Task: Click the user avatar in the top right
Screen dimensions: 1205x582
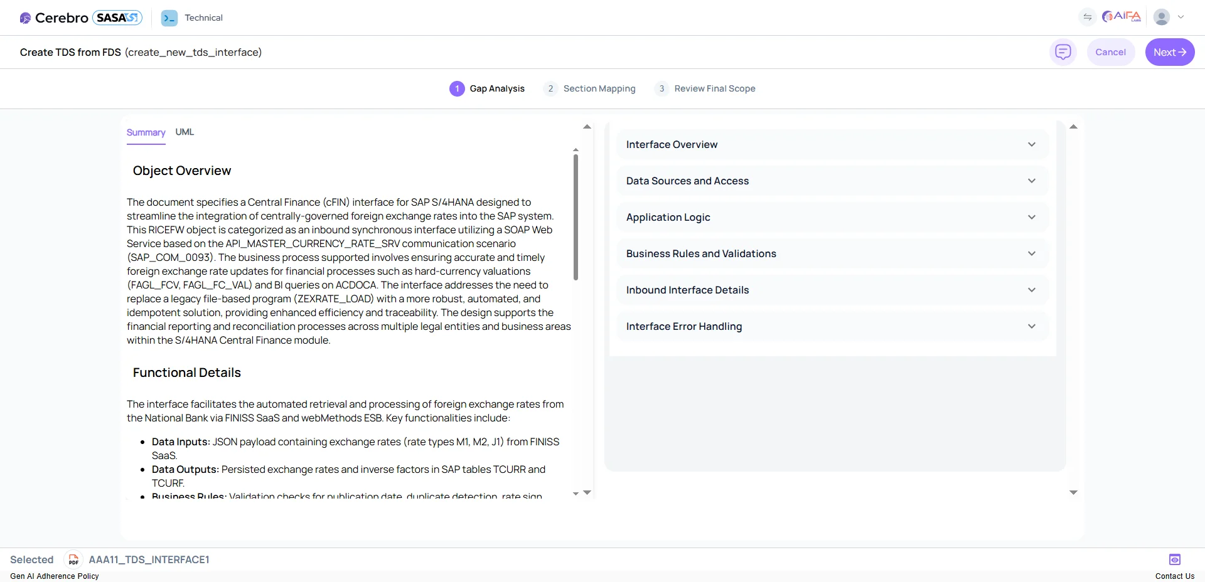Action: [x=1162, y=17]
